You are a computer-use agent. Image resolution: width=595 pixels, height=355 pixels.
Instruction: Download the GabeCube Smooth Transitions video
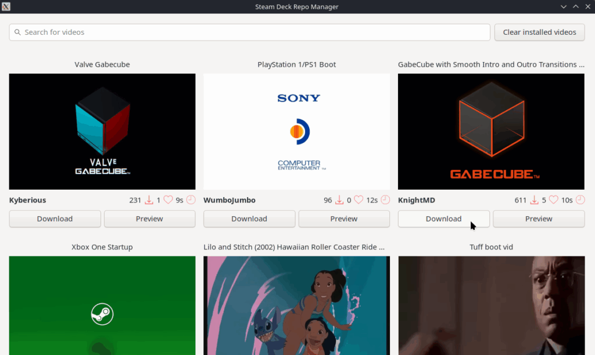click(x=443, y=219)
